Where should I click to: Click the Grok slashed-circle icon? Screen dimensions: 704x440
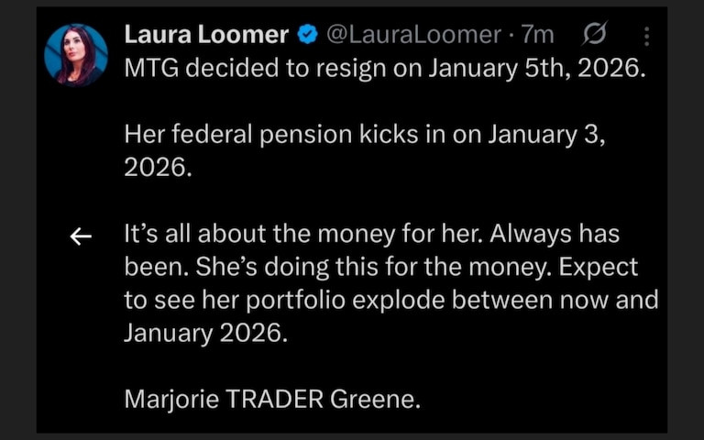point(594,36)
